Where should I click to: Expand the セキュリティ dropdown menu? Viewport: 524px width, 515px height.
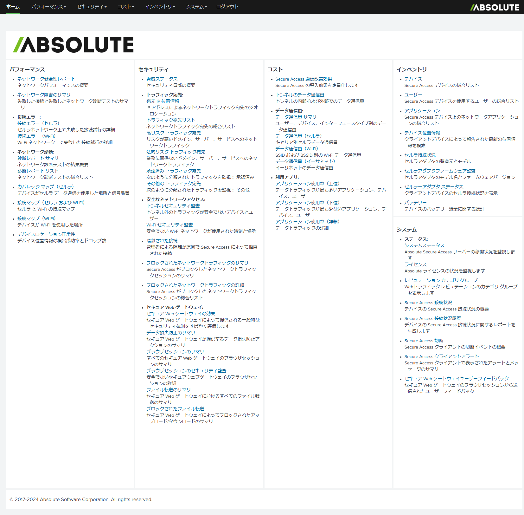tap(92, 7)
